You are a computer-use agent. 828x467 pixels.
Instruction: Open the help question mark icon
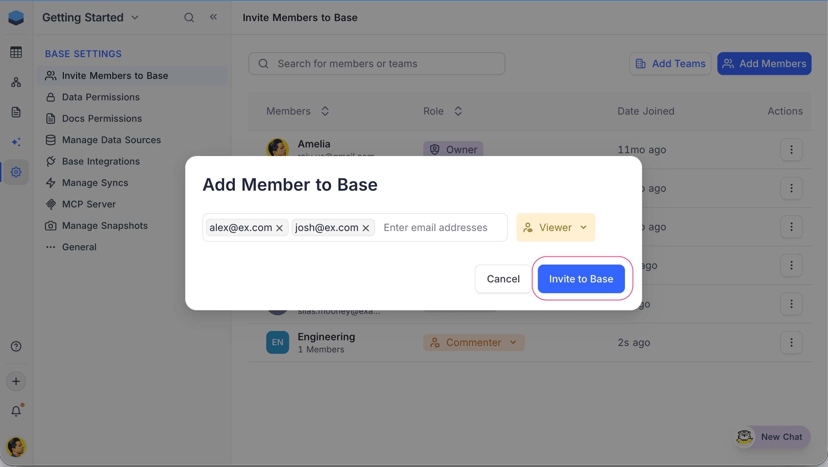(x=16, y=346)
